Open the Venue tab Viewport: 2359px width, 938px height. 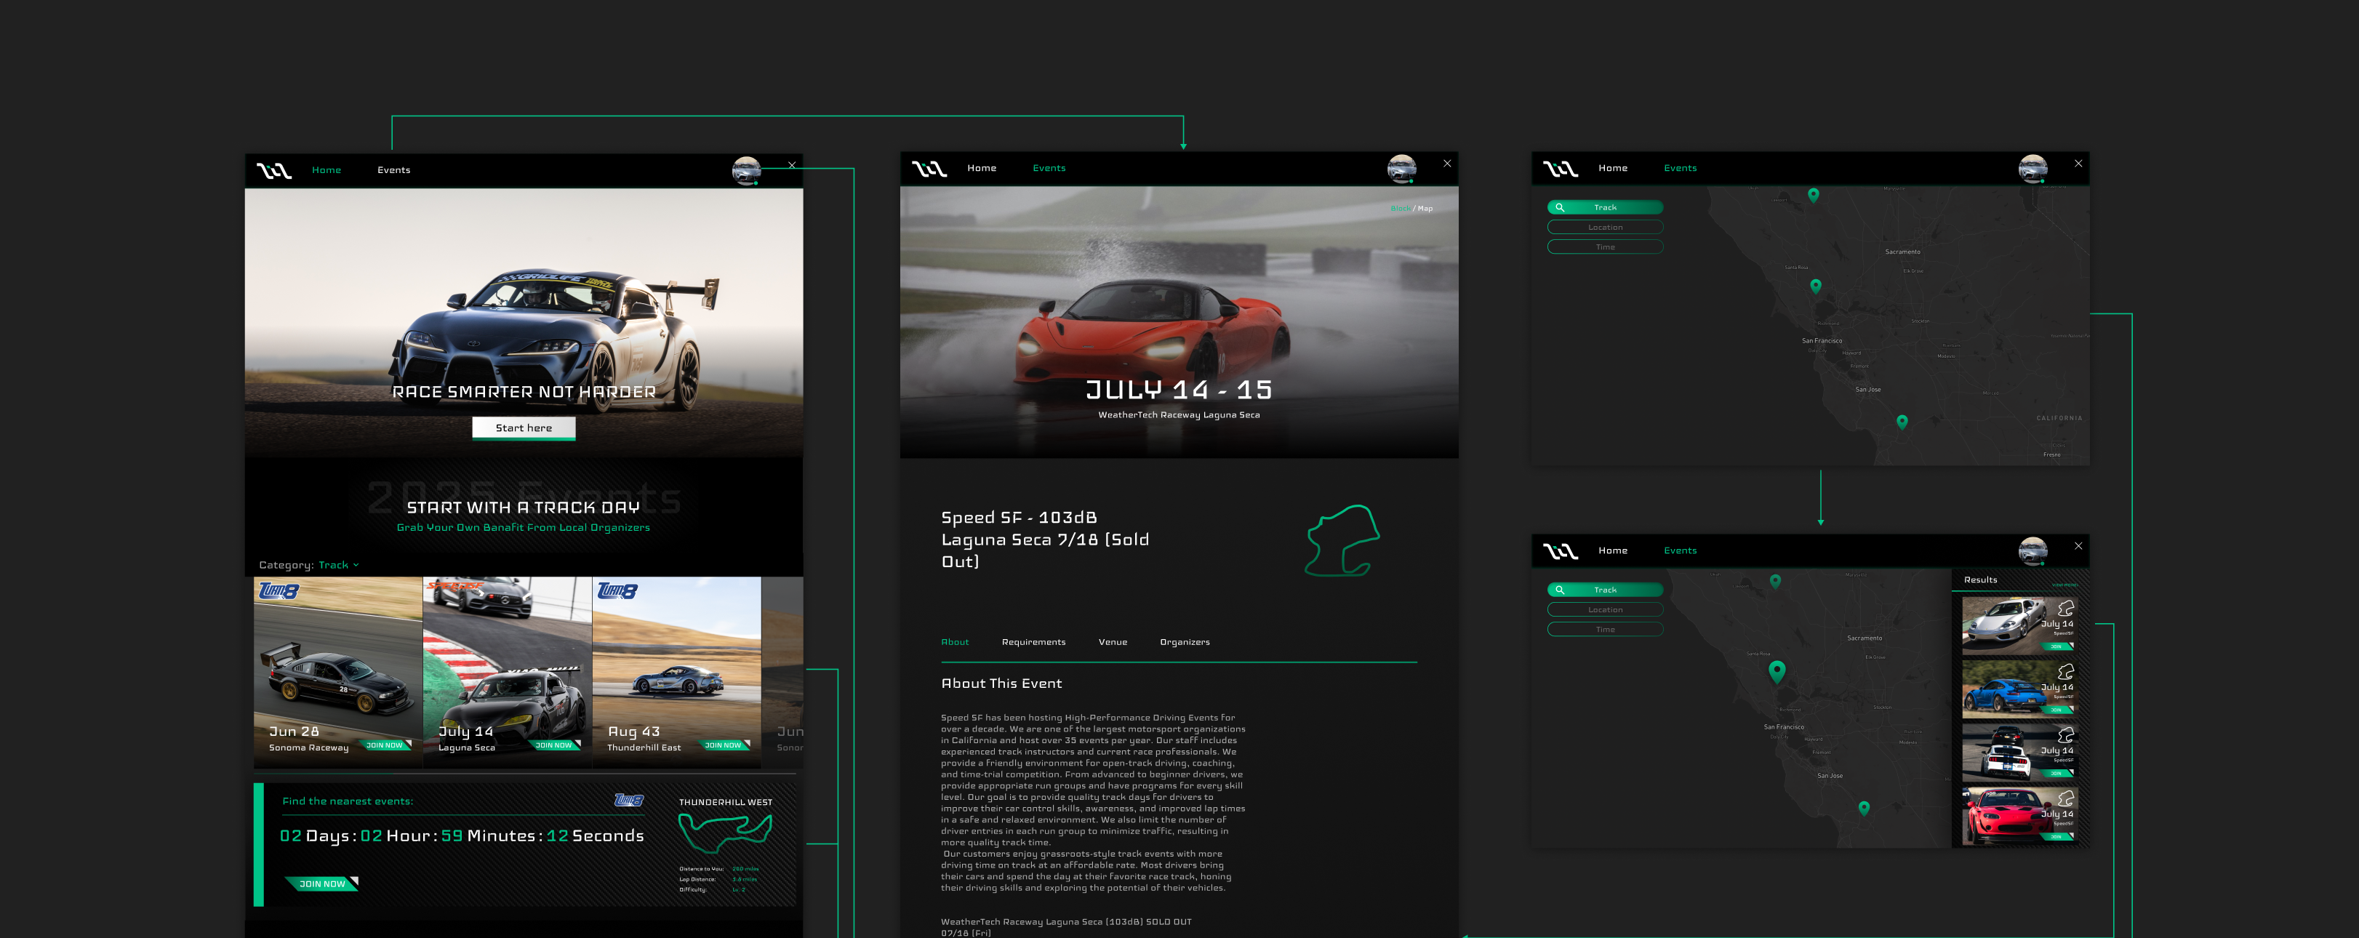point(1113,642)
